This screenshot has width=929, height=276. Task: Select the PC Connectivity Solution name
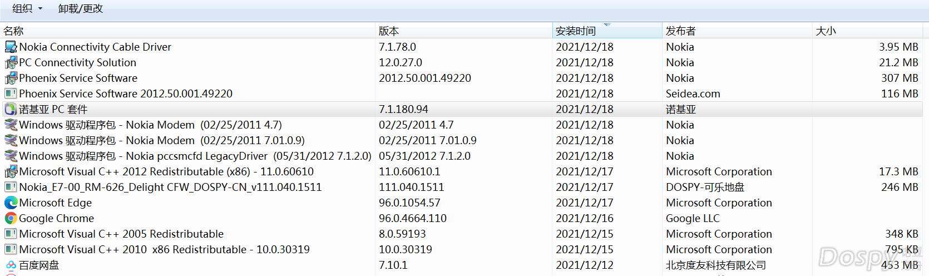tap(77, 62)
